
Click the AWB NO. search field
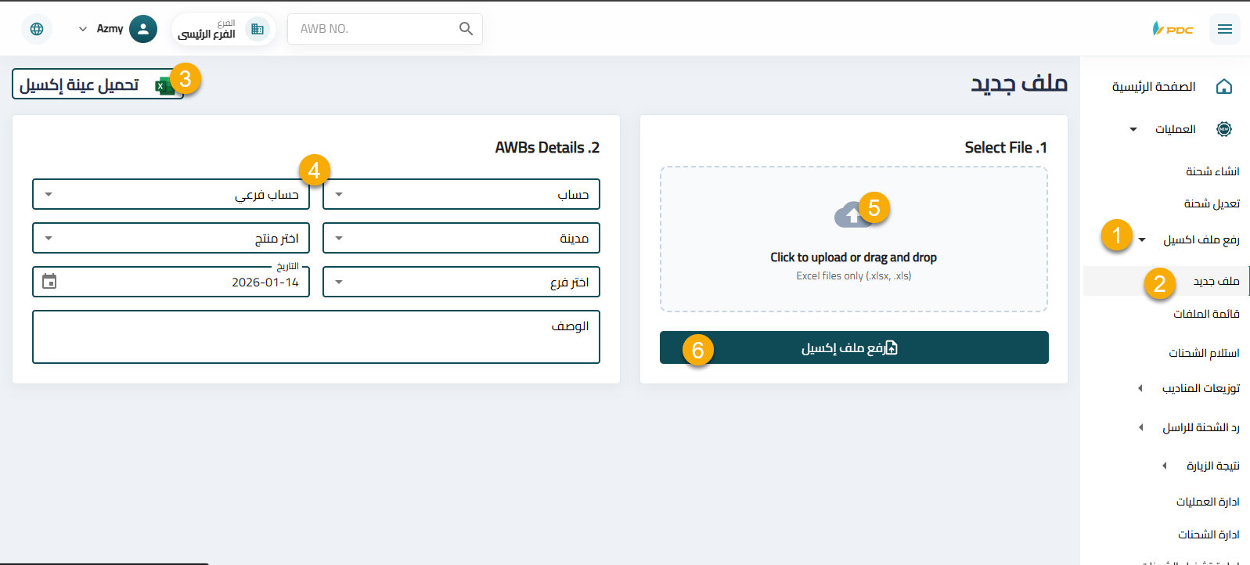[374, 29]
